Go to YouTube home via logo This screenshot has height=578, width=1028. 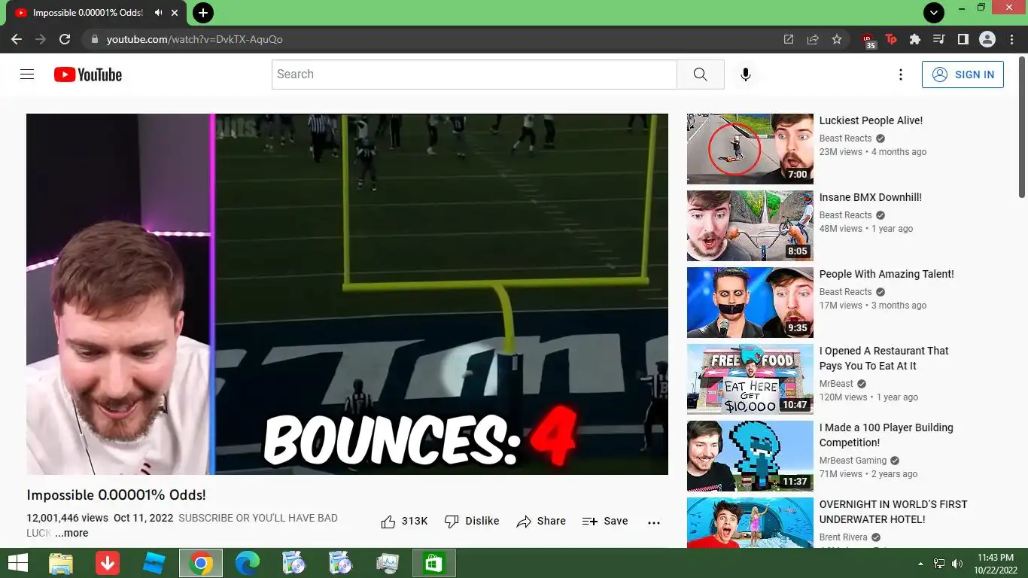[x=88, y=75]
